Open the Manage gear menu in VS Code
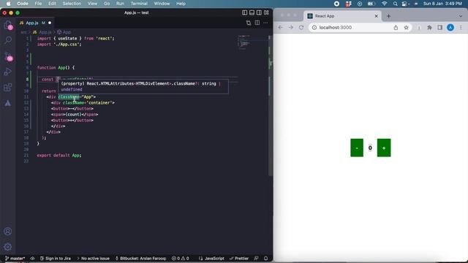Viewport: 468px width, 263px height. point(8,247)
